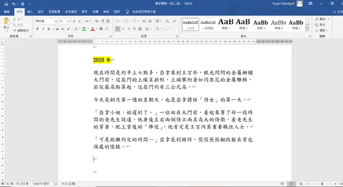343x187 pixels.
Task: Apply the 無間距 (No Spacing) style
Action: (x=208, y=24)
